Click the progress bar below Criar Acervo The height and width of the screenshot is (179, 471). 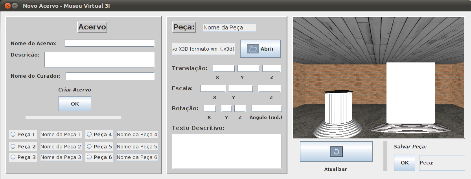click(73, 117)
